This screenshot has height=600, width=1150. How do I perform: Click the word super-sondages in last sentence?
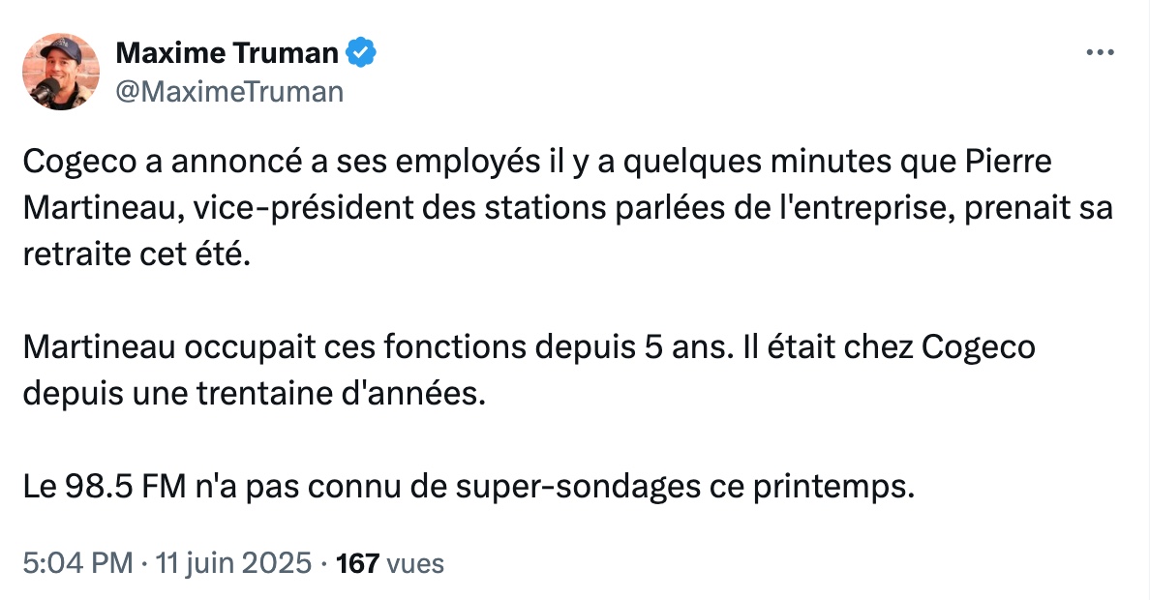pyautogui.click(x=578, y=487)
